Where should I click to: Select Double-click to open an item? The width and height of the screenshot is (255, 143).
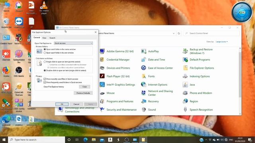point(45,71)
